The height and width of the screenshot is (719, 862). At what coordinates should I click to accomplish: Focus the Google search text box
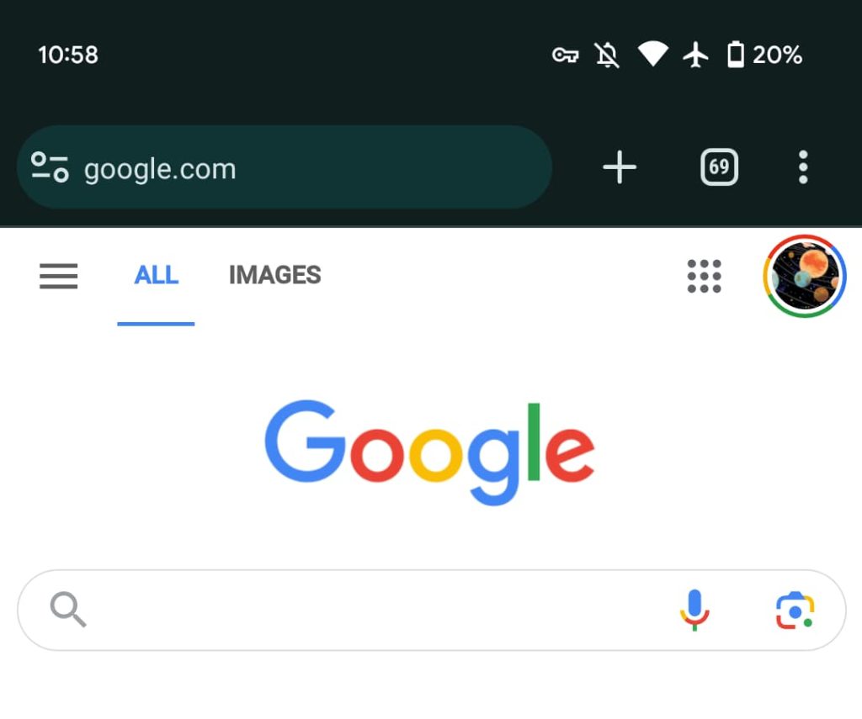[379, 610]
